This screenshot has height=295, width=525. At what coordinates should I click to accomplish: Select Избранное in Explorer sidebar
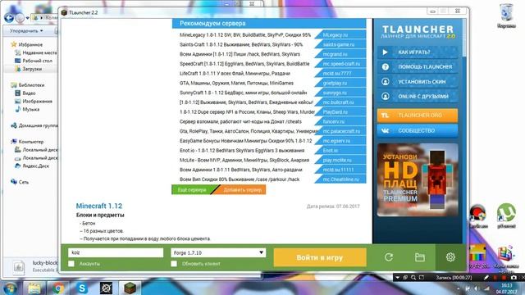pyautogui.click(x=30, y=44)
